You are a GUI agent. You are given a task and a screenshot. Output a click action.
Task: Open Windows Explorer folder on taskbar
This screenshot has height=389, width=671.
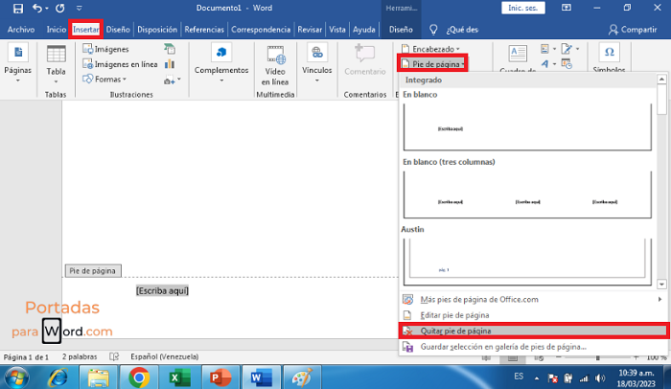pyautogui.click(x=99, y=378)
